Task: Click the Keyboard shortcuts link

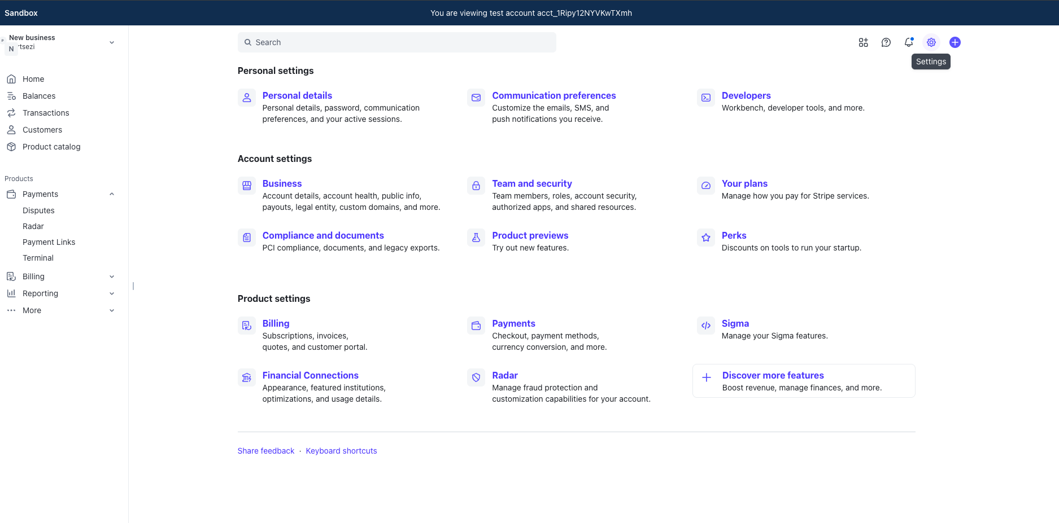Action: [x=341, y=451]
